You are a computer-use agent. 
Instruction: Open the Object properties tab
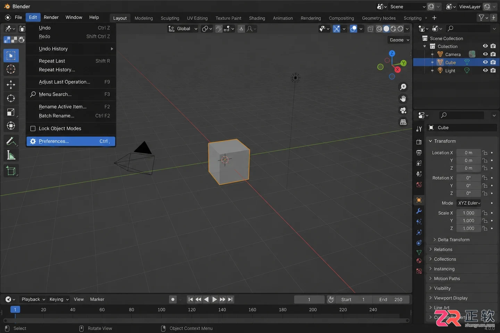click(x=419, y=200)
